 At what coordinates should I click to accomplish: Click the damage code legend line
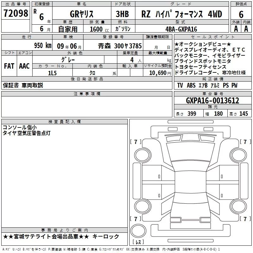point(111,249)
